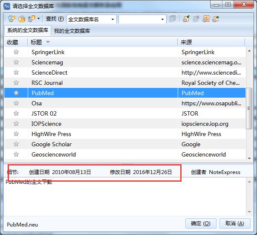Click the 取消 (A) button
The image size is (257, 235).
tap(235, 223)
